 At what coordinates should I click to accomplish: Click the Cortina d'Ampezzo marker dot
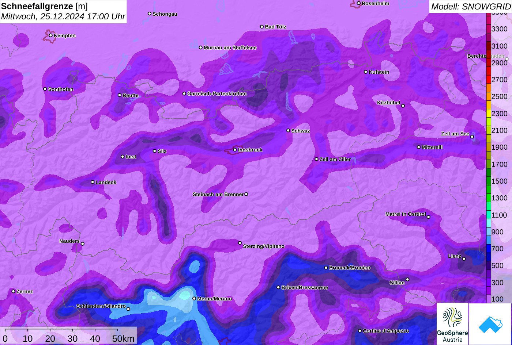tap(360, 331)
